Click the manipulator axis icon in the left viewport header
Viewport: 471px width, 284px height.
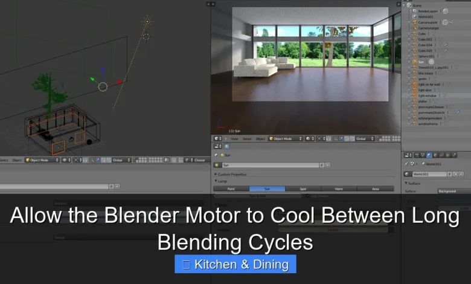[92, 160]
